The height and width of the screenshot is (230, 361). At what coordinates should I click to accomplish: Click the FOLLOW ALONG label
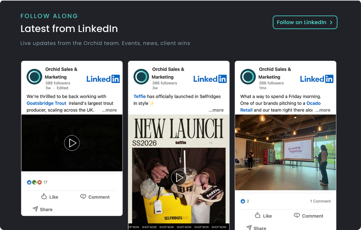tap(49, 16)
